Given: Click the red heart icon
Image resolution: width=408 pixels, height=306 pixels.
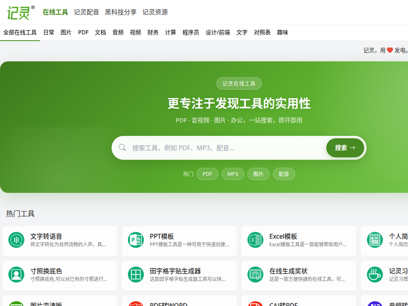Looking at the screenshot, I should point(390,50).
